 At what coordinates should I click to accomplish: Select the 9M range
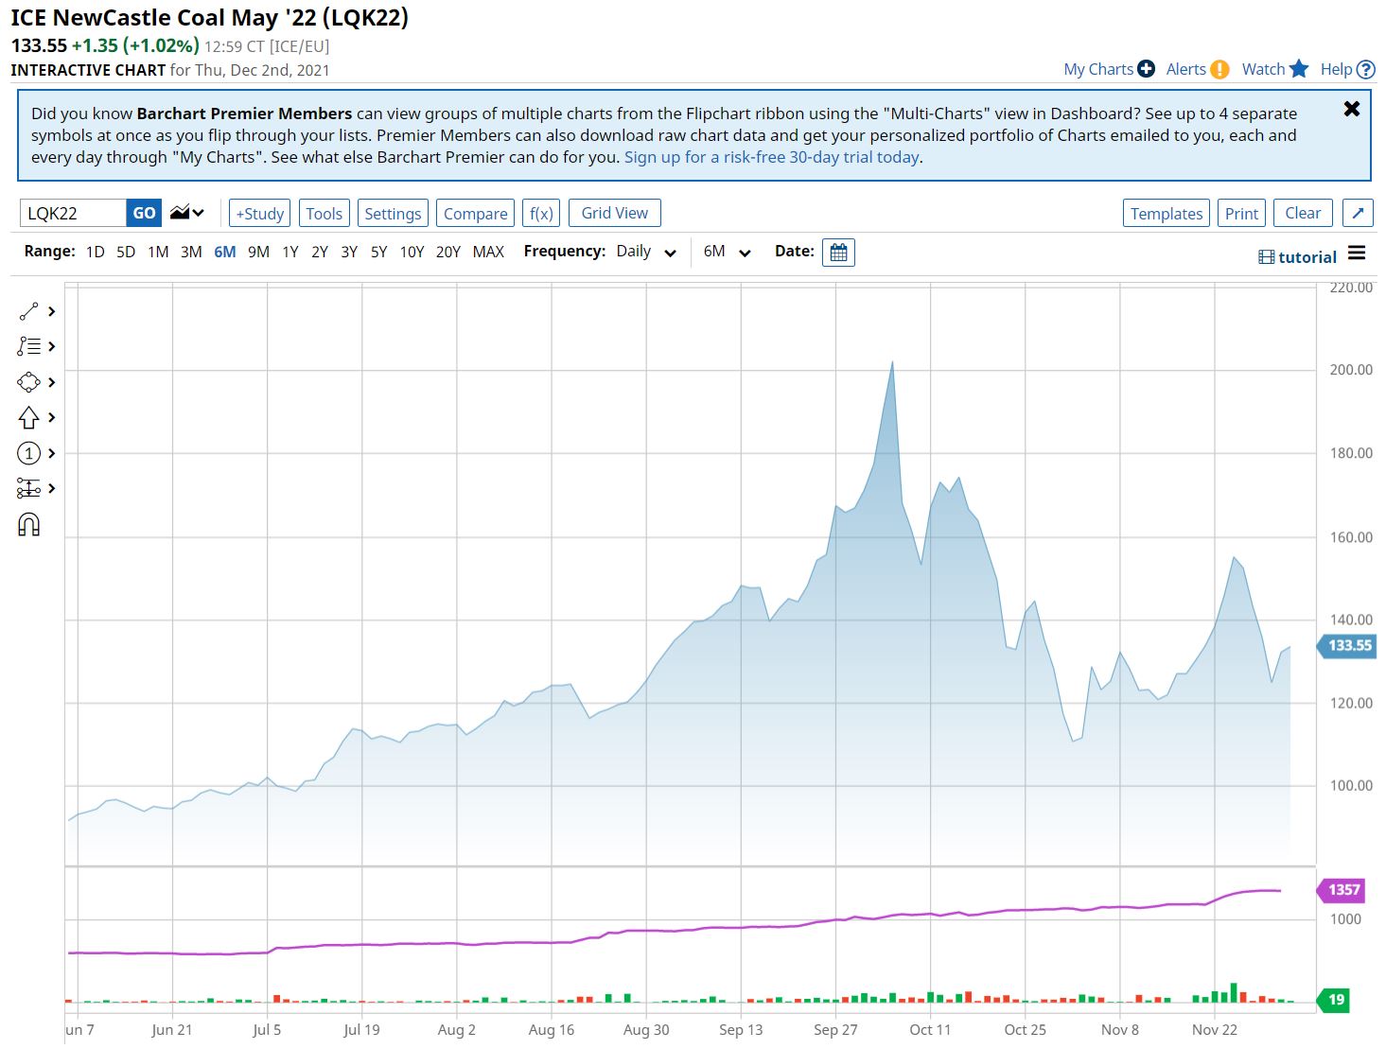click(x=258, y=252)
